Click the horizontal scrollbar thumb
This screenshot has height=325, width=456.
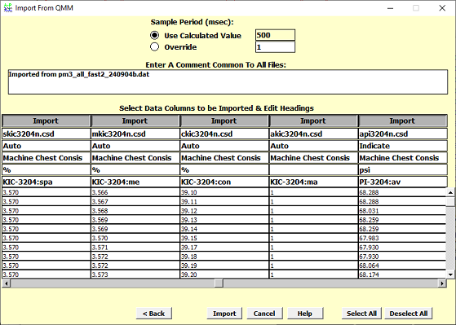click(x=219, y=283)
